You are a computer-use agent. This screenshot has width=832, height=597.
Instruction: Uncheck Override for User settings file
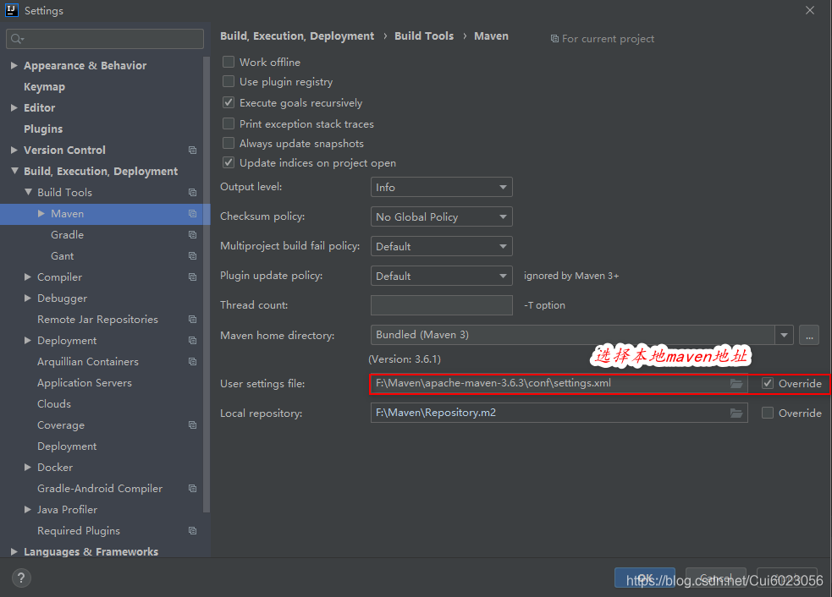pyautogui.click(x=768, y=383)
